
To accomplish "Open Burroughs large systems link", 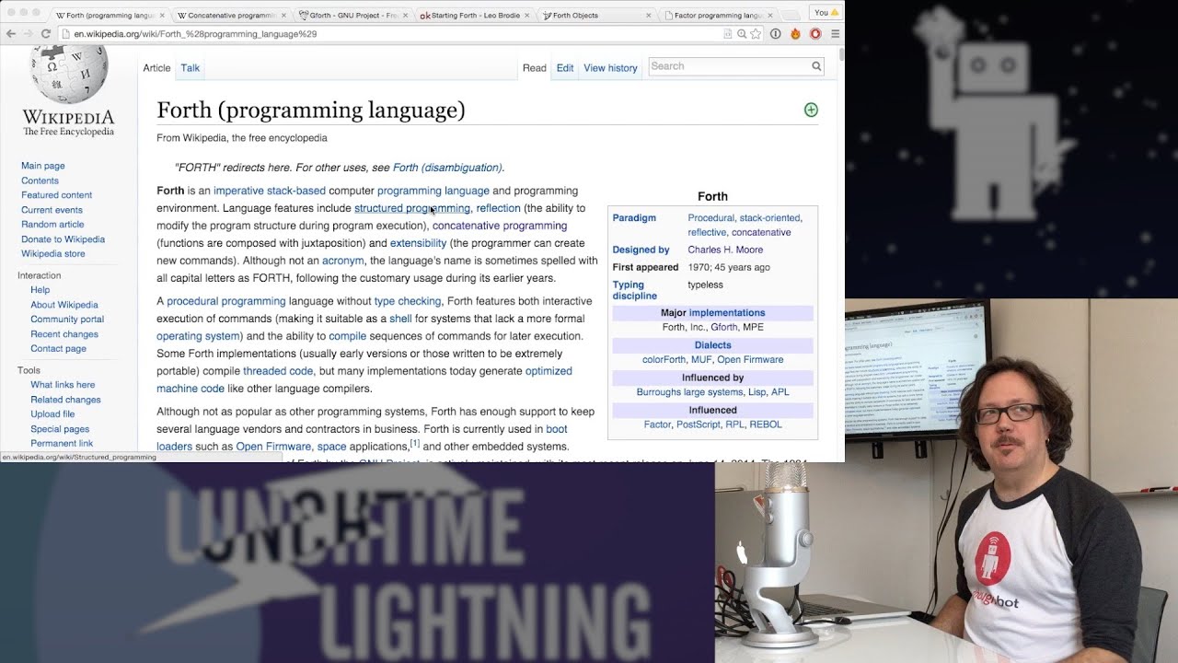I will (689, 391).
